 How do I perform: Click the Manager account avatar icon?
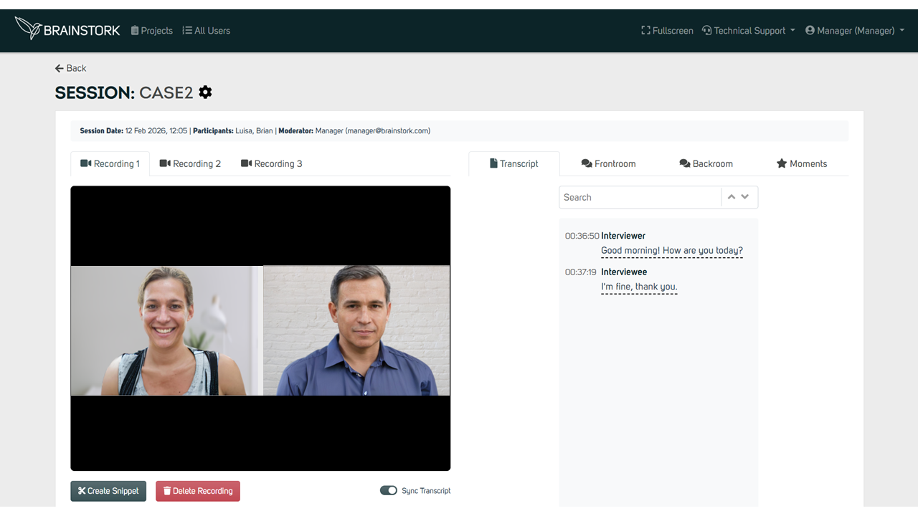click(x=810, y=31)
